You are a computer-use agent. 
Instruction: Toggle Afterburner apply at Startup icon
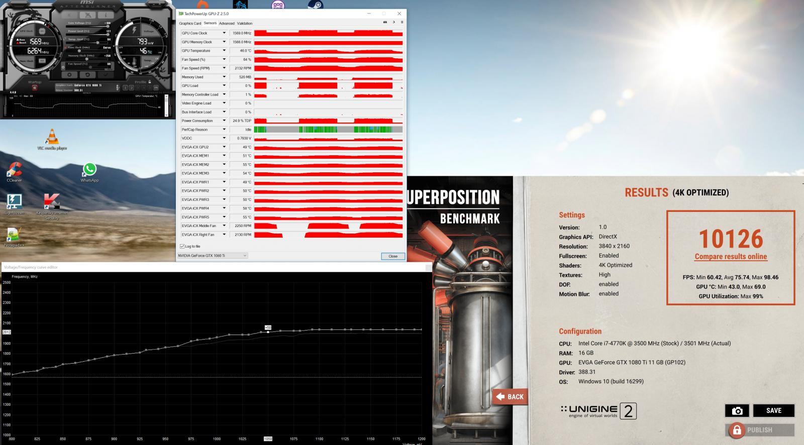(35, 88)
